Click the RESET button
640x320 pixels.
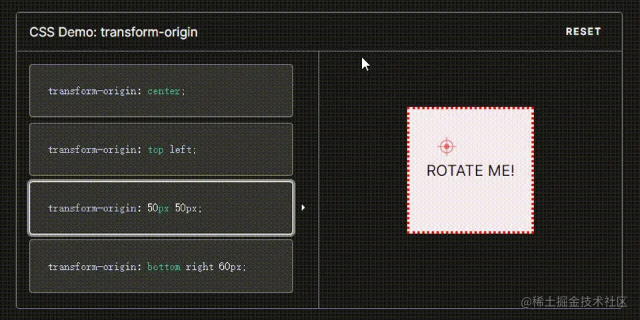pyautogui.click(x=583, y=32)
